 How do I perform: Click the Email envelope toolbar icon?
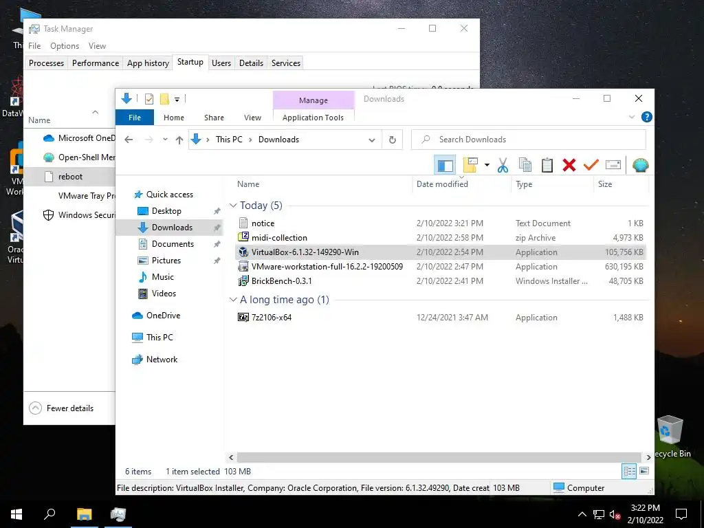pos(613,165)
